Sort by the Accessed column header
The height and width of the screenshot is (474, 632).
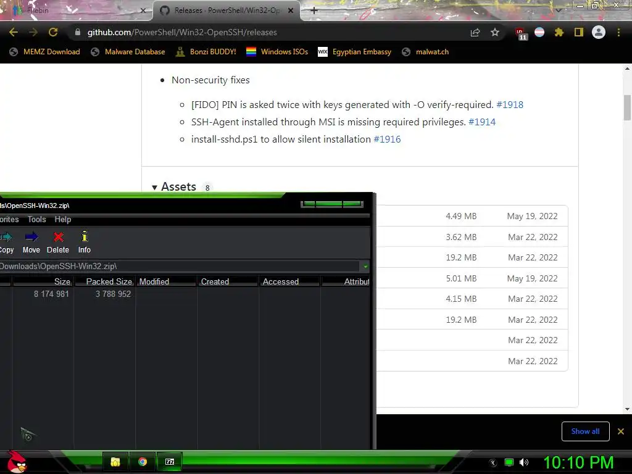(289, 281)
